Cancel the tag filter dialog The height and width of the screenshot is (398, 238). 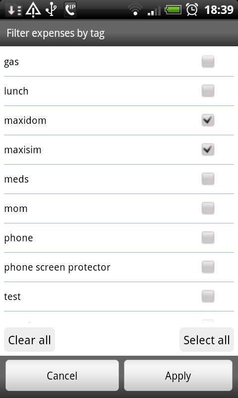click(x=62, y=376)
